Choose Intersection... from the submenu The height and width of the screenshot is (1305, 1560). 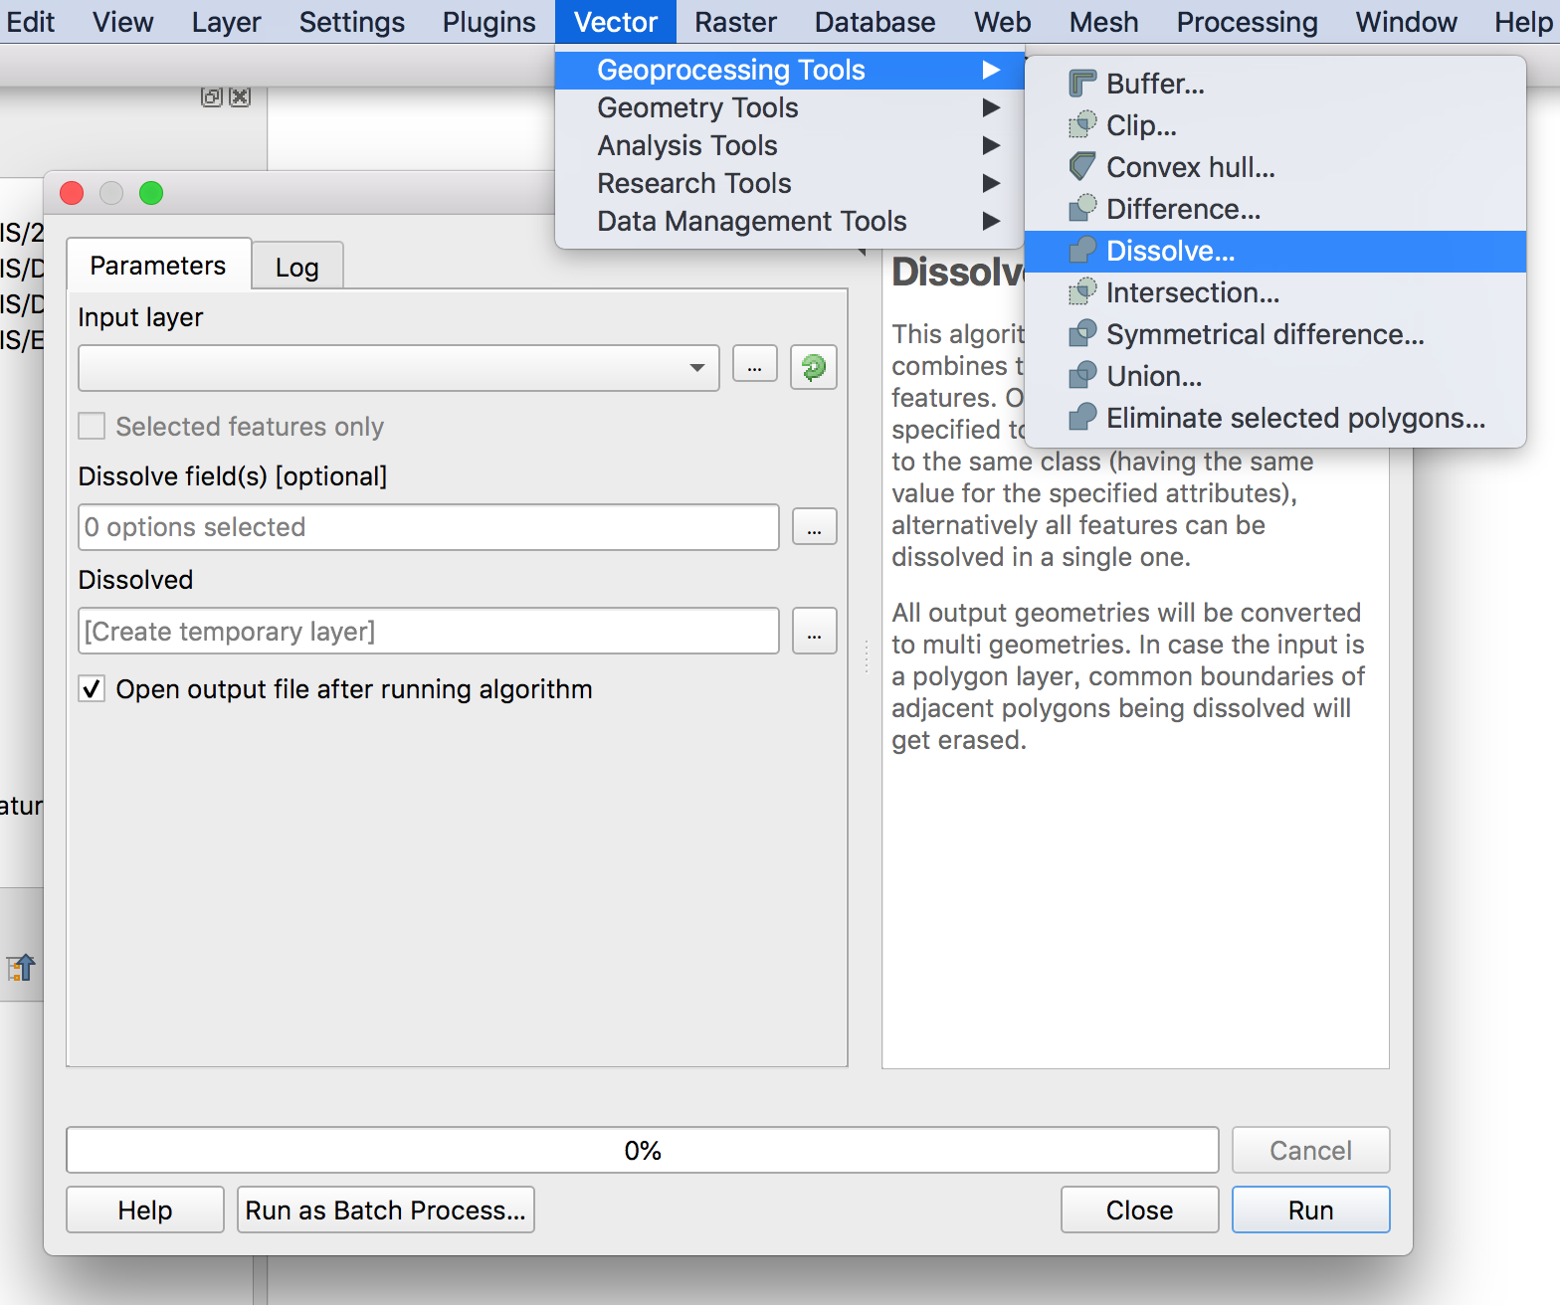pyautogui.click(x=1275, y=292)
